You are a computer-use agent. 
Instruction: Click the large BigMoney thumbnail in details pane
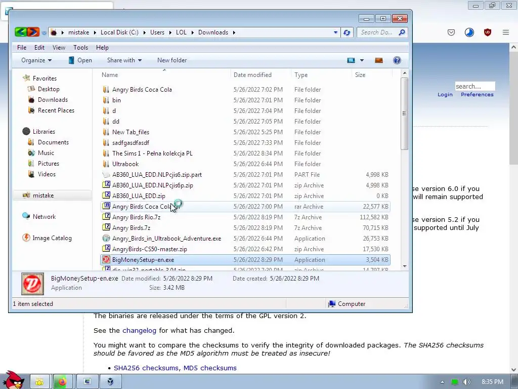coord(32,284)
